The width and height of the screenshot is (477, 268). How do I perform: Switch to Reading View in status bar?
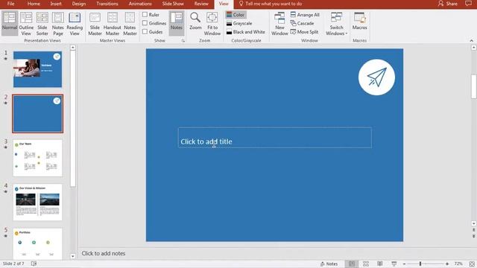380,264
